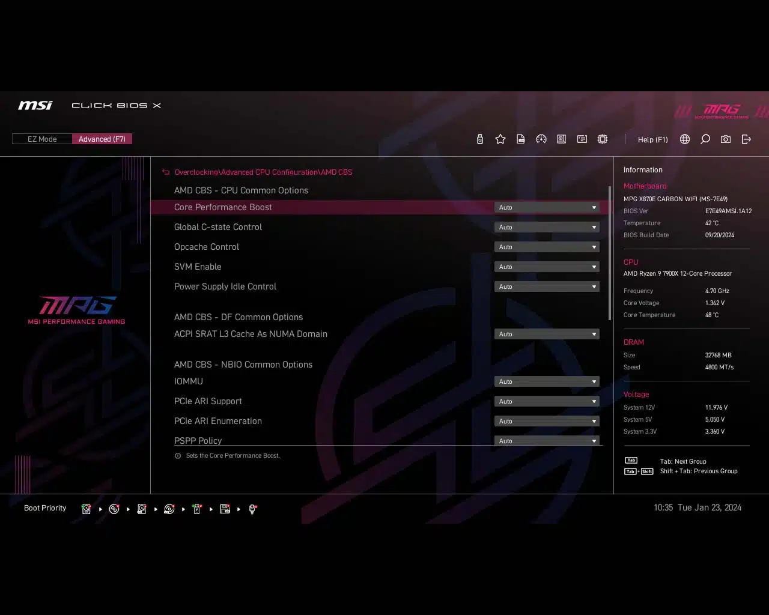Click BIOS version E7E49AMSI.1A12 value
Viewport: 769px width, 615px height.
point(728,211)
